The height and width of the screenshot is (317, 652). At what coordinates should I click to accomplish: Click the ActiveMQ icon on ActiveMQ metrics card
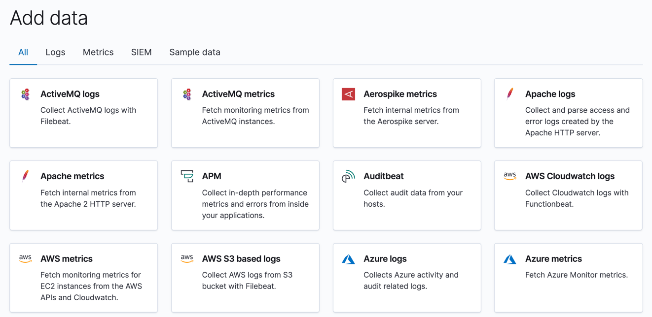point(187,94)
